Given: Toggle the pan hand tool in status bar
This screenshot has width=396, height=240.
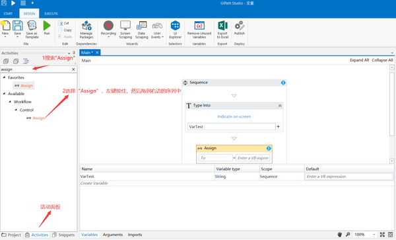Looking at the screenshot, I should 340,235.
